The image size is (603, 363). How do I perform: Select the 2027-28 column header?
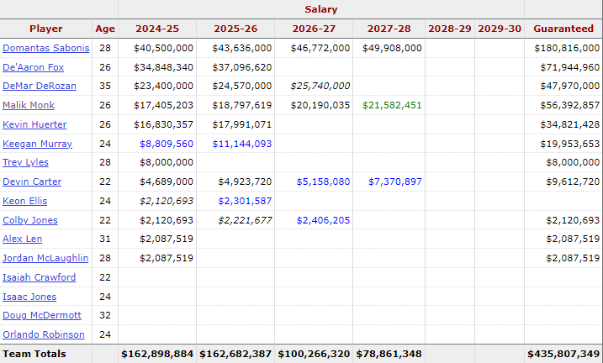pyautogui.click(x=389, y=29)
